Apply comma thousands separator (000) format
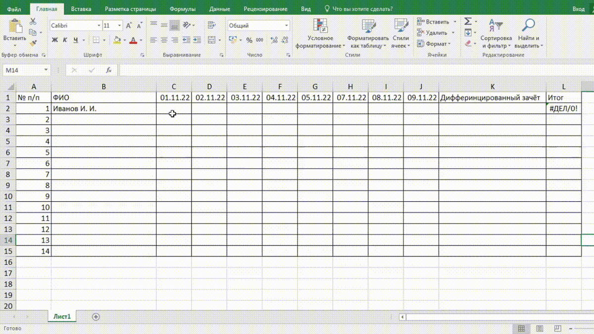The height and width of the screenshot is (334, 594). pyautogui.click(x=260, y=40)
